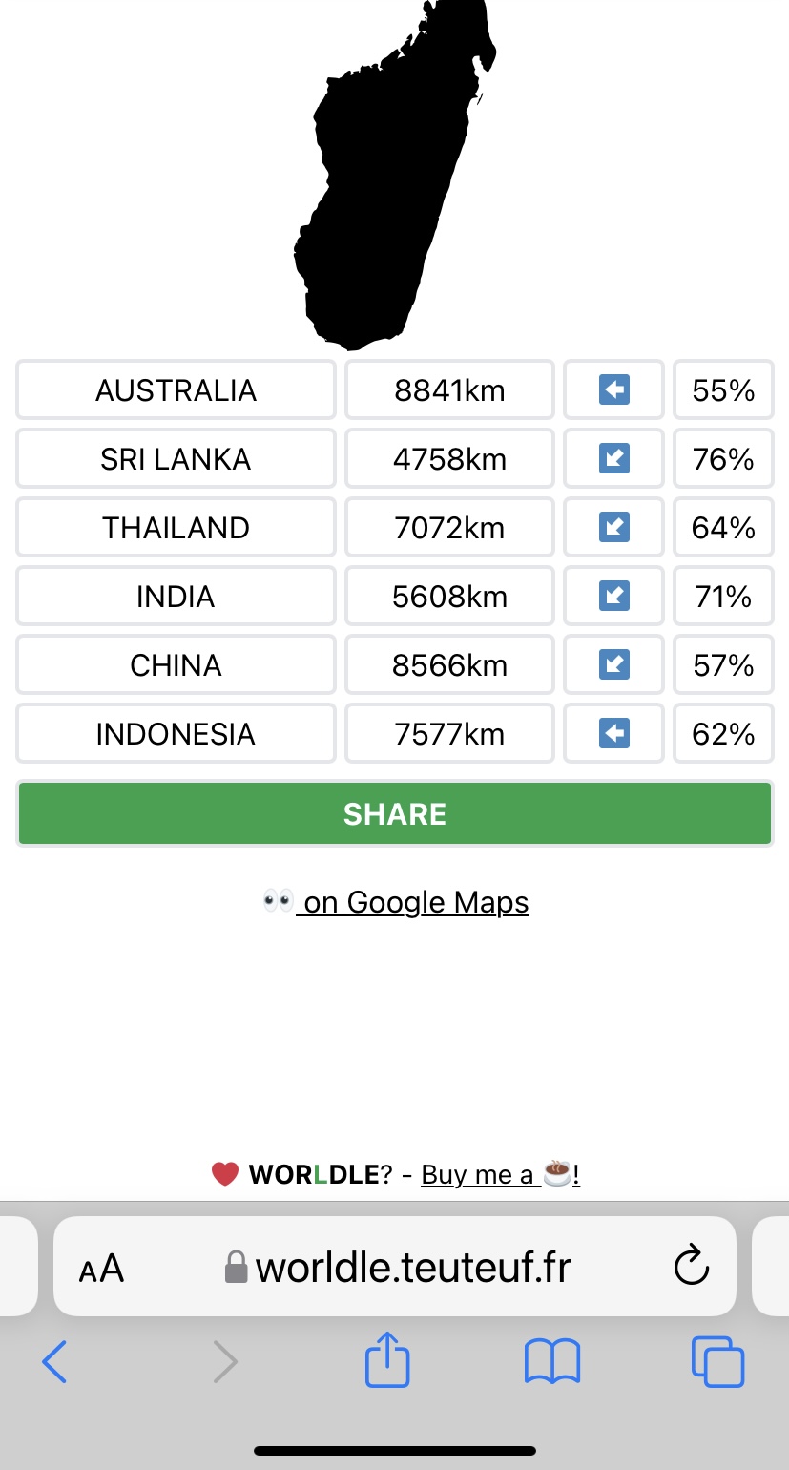The image size is (789, 1470).
Task: Tap the 8566km distance for China
Action: tap(449, 665)
